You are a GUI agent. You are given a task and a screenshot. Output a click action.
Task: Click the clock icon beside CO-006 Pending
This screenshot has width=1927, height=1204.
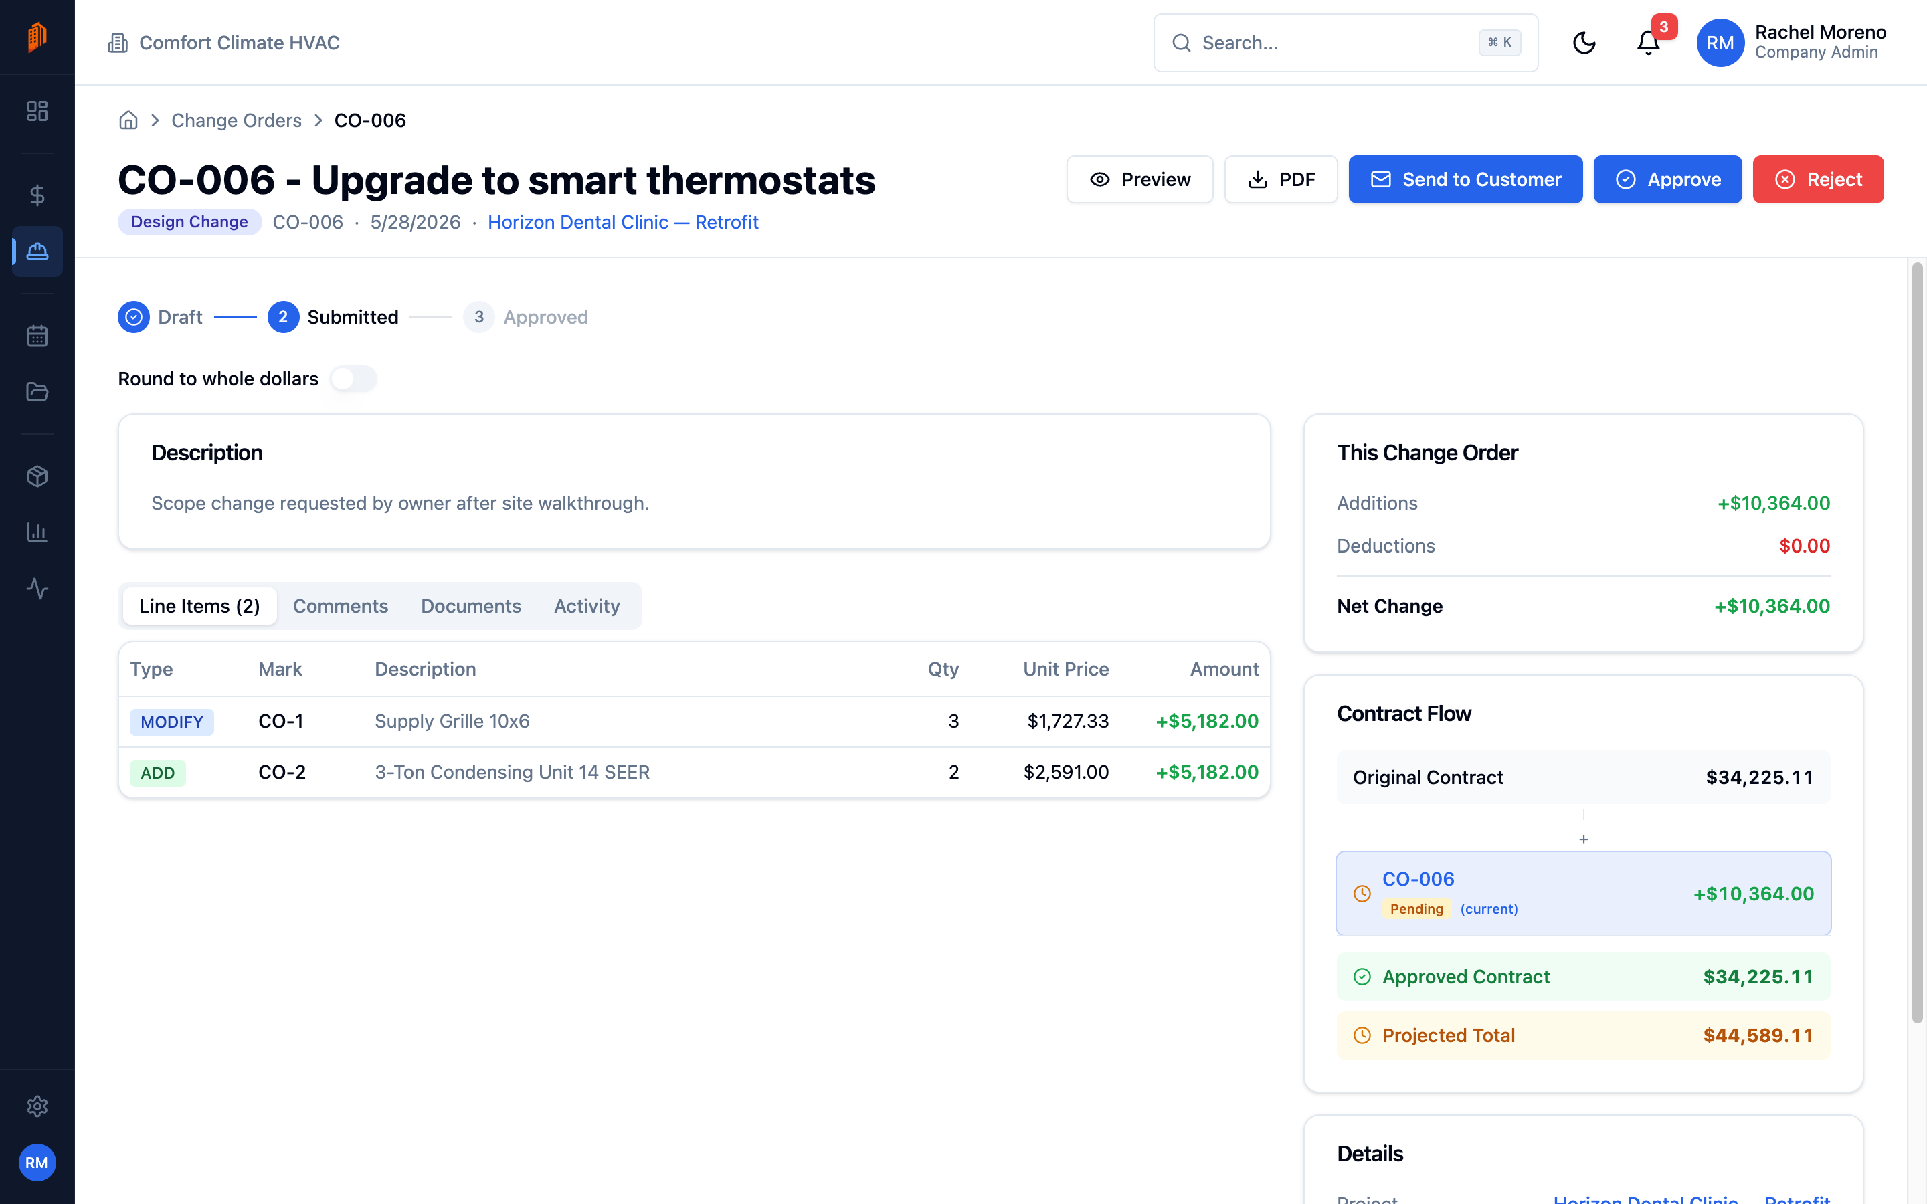(1362, 894)
